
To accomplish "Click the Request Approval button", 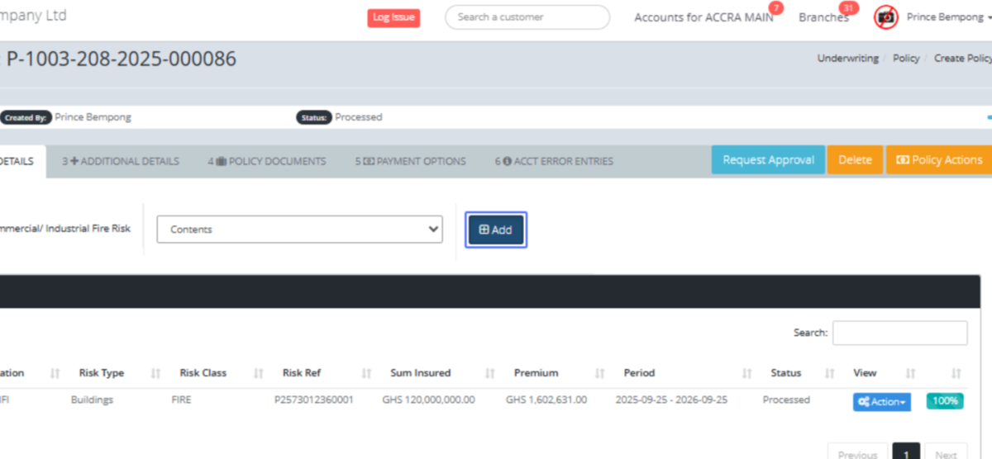I will 768,160.
